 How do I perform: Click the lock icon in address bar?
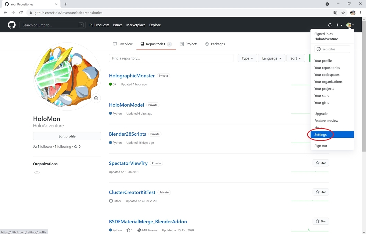30,13
